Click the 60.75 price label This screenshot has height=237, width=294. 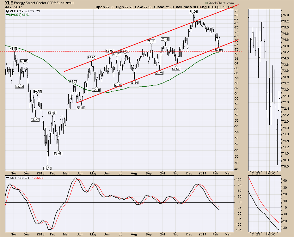click(38, 91)
